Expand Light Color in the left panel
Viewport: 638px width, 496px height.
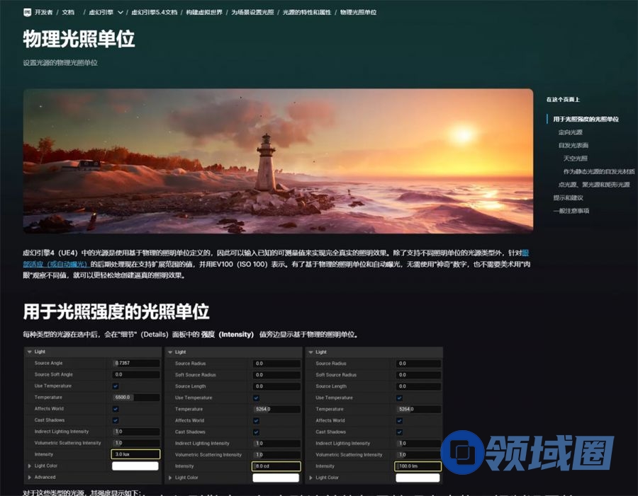pyautogui.click(x=29, y=466)
